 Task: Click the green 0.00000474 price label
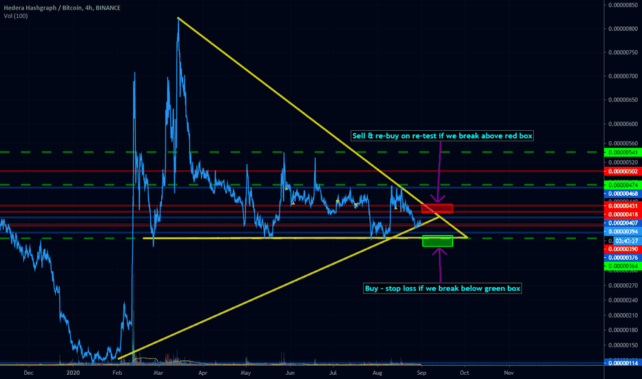pyautogui.click(x=623, y=185)
